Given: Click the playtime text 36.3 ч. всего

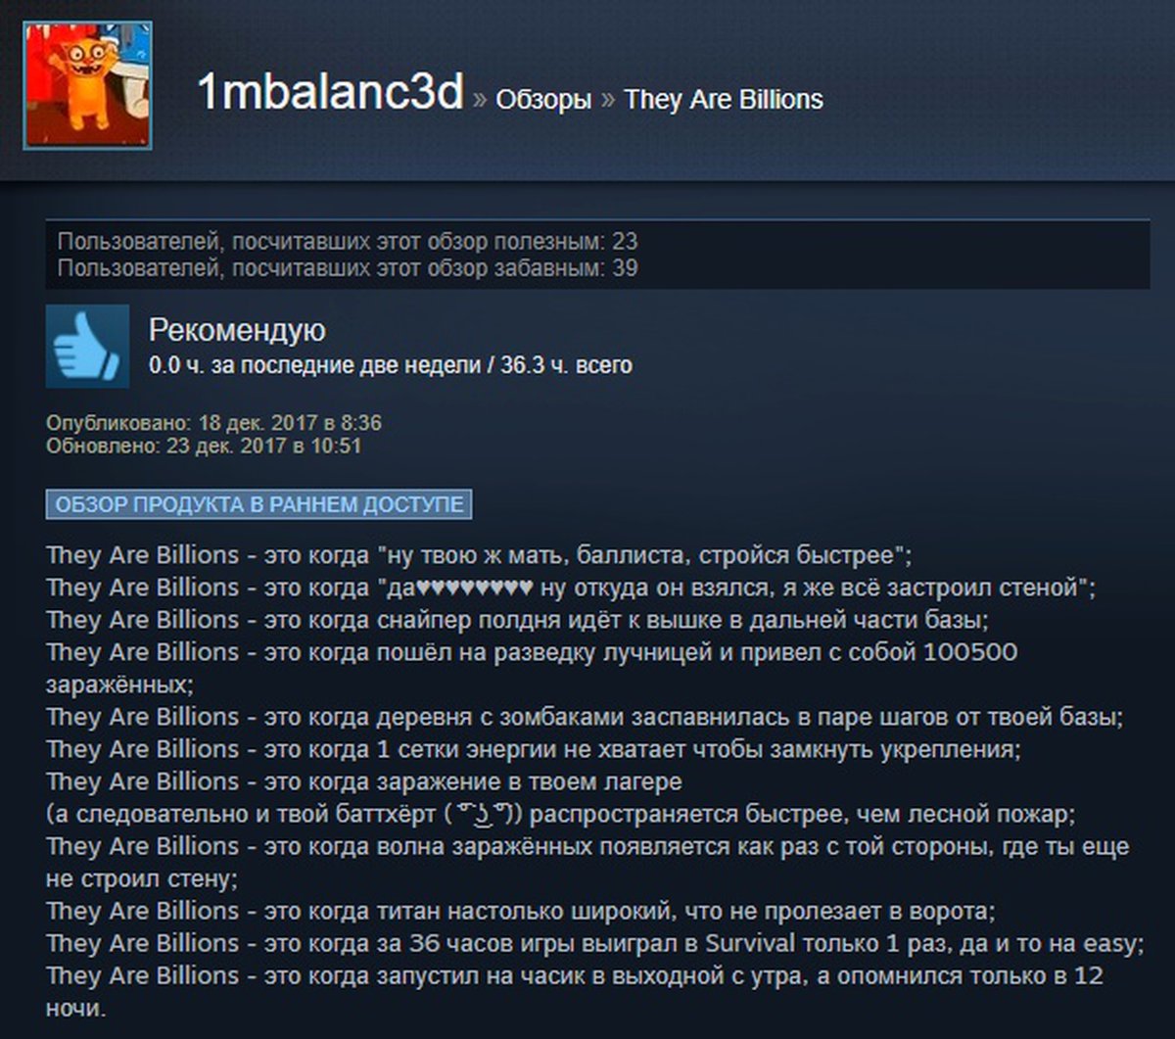Looking at the screenshot, I should click(566, 365).
